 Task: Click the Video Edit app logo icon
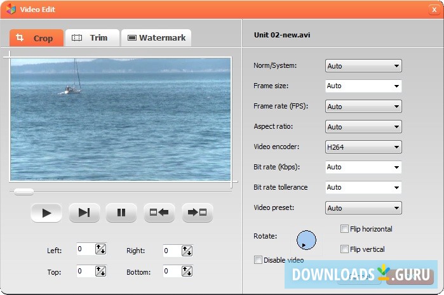11,10
